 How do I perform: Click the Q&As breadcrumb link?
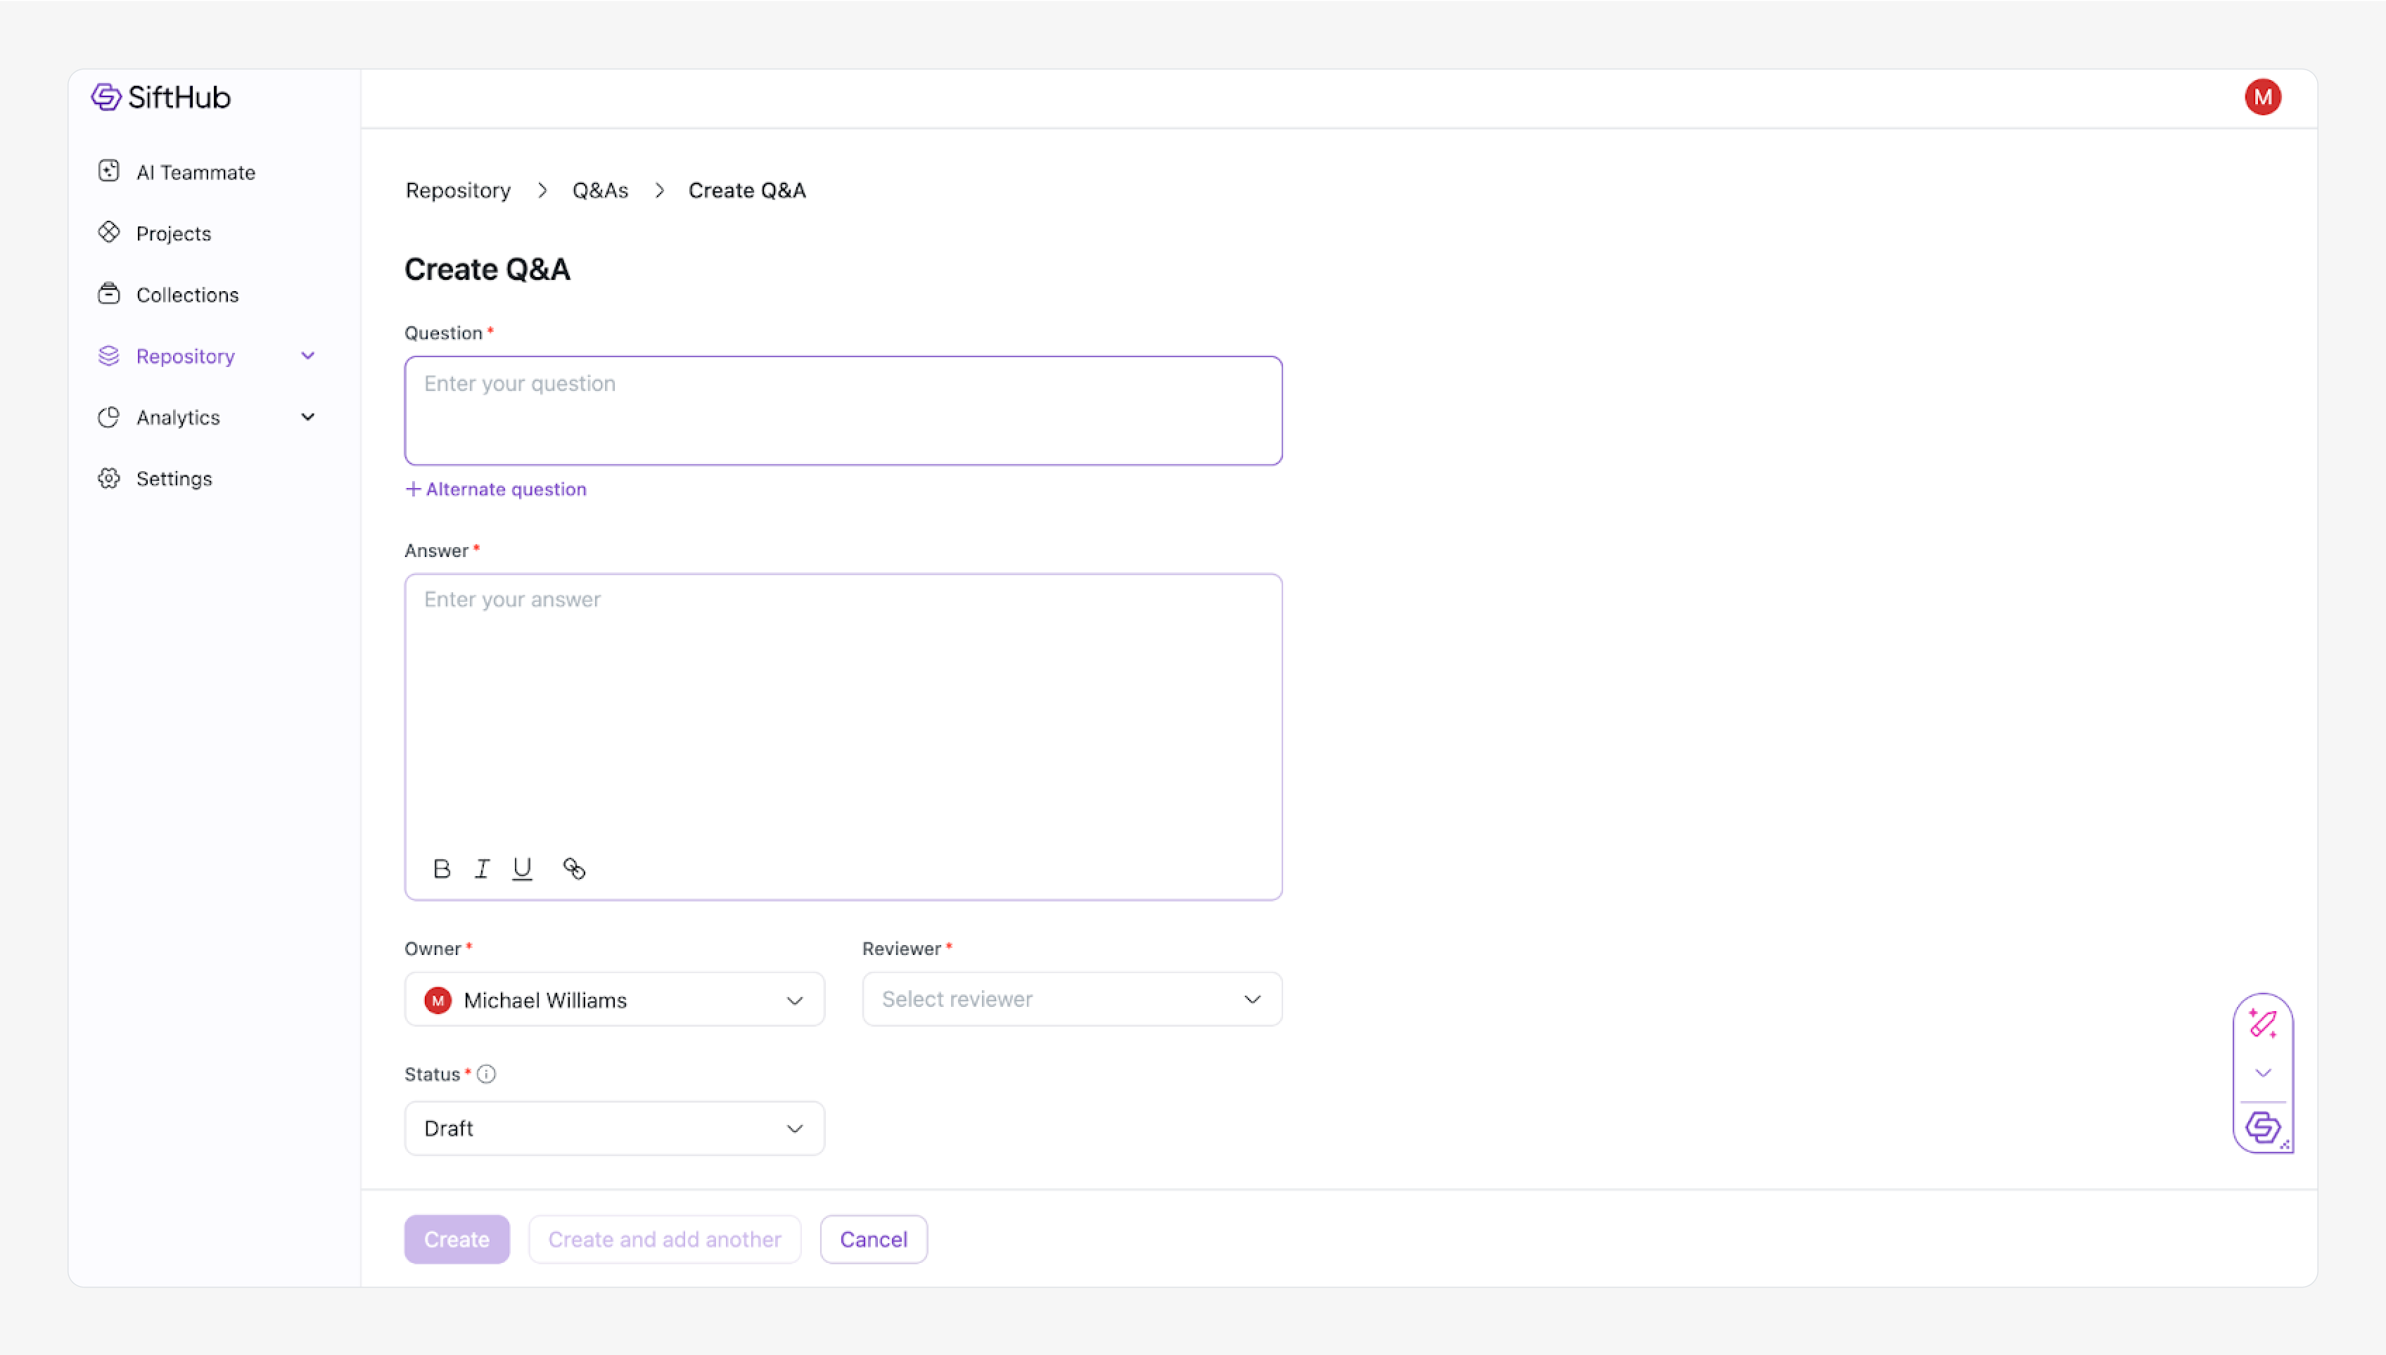(x=599, y=190)
